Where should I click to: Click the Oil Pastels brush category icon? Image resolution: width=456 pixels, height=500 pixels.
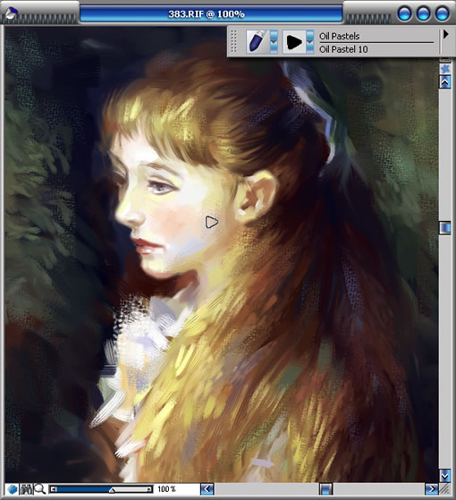(258, 41)
